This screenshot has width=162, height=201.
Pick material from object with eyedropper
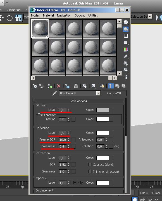(x=54, y=93)
